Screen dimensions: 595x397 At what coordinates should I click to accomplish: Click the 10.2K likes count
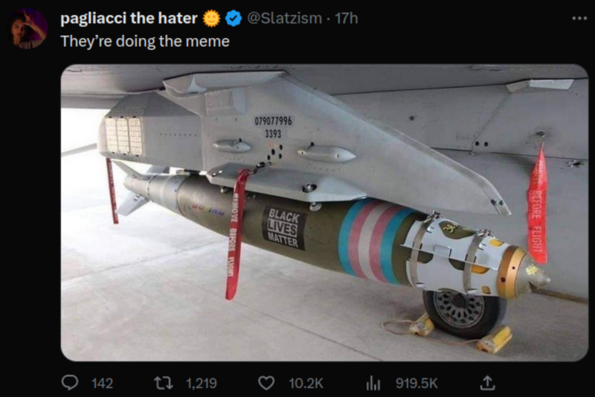coord(305,383)
